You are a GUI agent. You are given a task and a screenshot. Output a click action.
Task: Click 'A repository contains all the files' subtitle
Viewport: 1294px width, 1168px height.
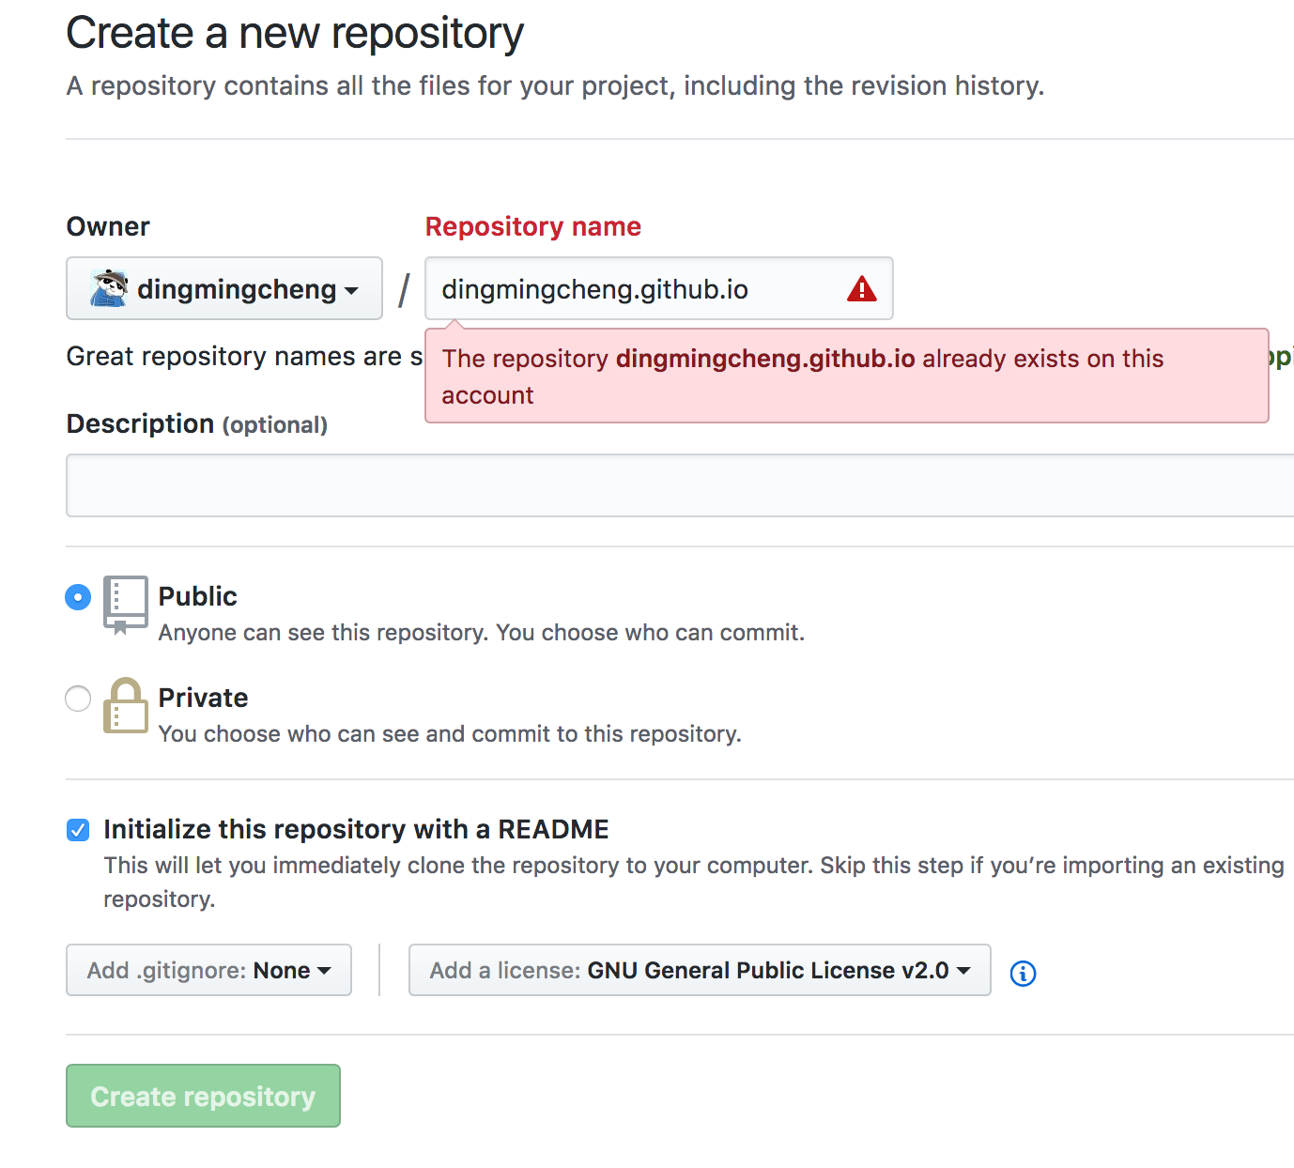(555, 85)
